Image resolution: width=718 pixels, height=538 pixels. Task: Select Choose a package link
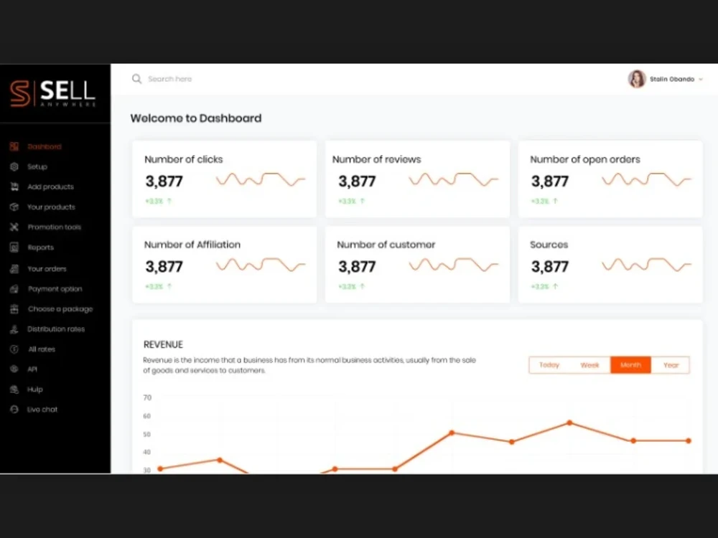tap(60, 308)
